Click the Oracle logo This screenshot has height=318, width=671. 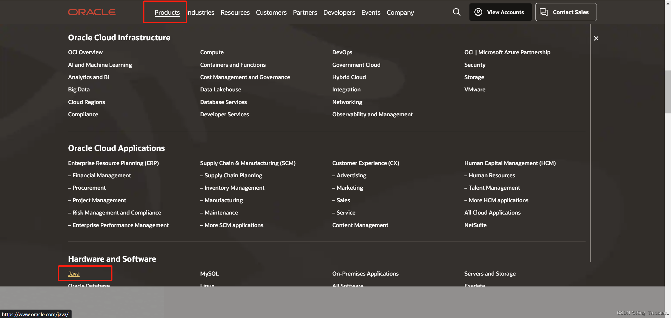[x=92, y=12]
